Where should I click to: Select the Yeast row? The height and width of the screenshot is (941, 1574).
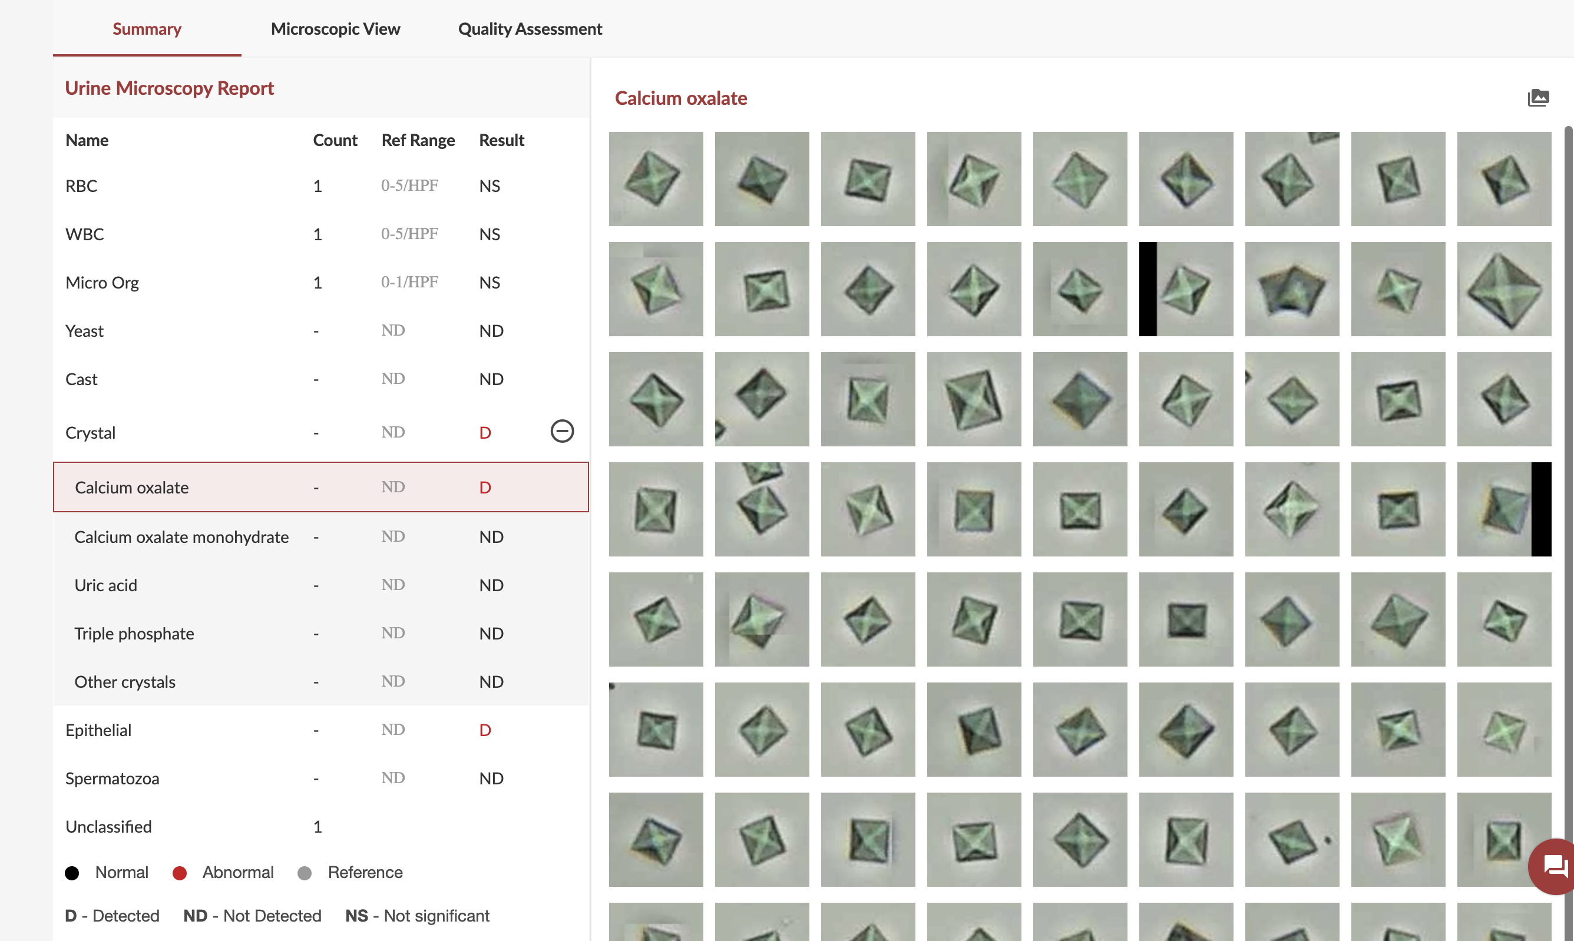(x=321, y=330)
